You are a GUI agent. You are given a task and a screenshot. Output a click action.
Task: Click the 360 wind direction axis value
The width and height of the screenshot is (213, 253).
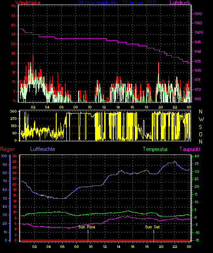click(13, 111)
